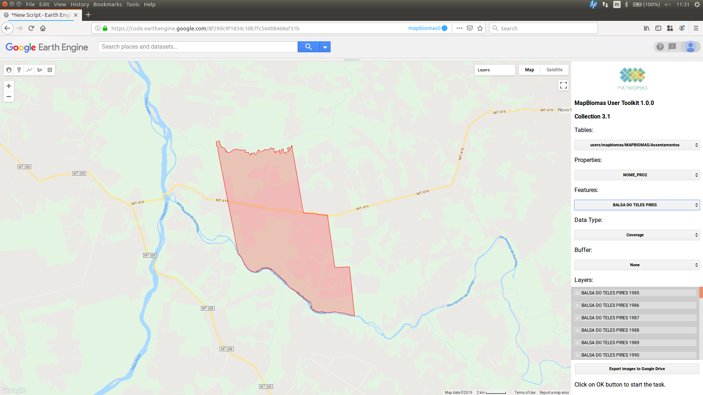Select the hand pan tool
The height and width of the screenshot is (395, 703).
click(x=9, y=70)
